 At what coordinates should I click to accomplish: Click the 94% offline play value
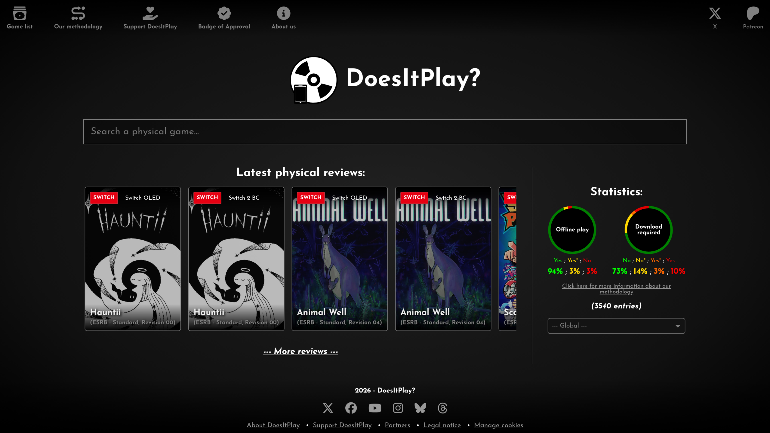555,271
